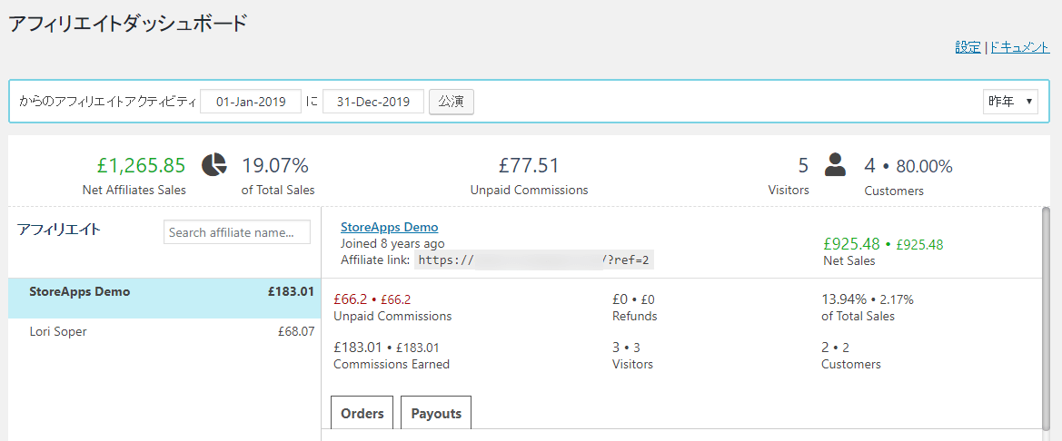Click the £183.01 Commissions Earned value
The image size is (1062, 441).
[360, 348]
